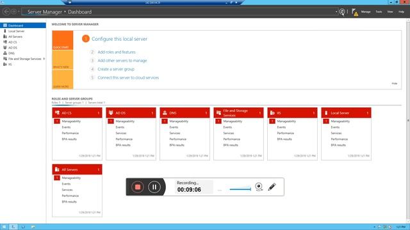Open the Help menu

401,11
